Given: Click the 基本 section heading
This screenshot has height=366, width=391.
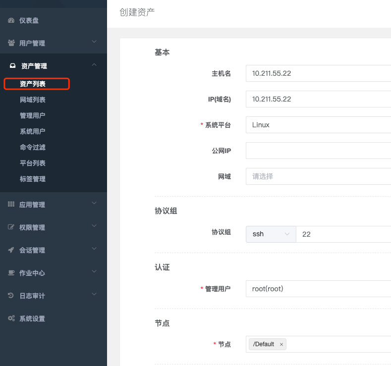Looking at the screenshot, I should pos(162,52).
